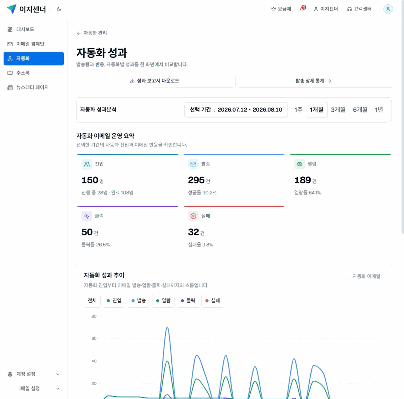Click the 발송 card envelope icon
404x399 pixels.
tap(193, 164)
